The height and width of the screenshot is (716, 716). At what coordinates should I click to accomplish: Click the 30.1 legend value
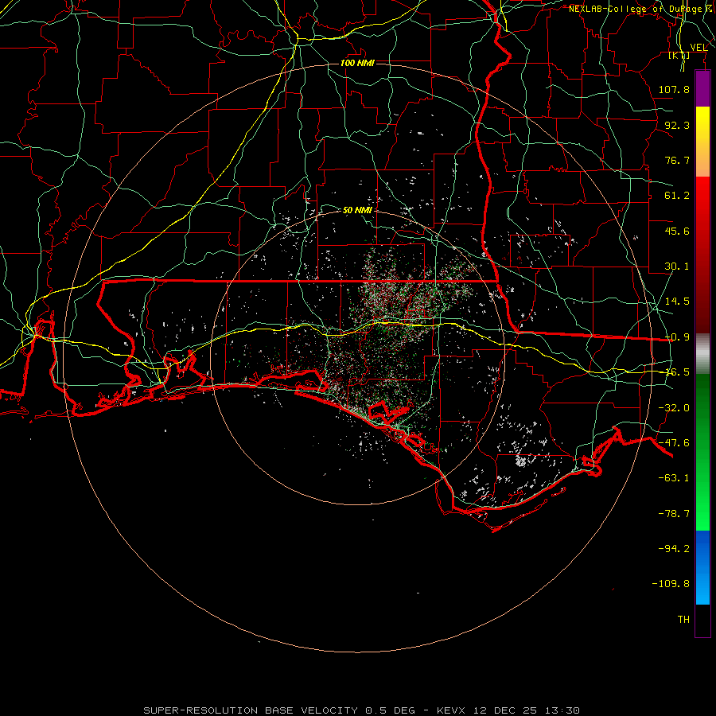[677, 267]
